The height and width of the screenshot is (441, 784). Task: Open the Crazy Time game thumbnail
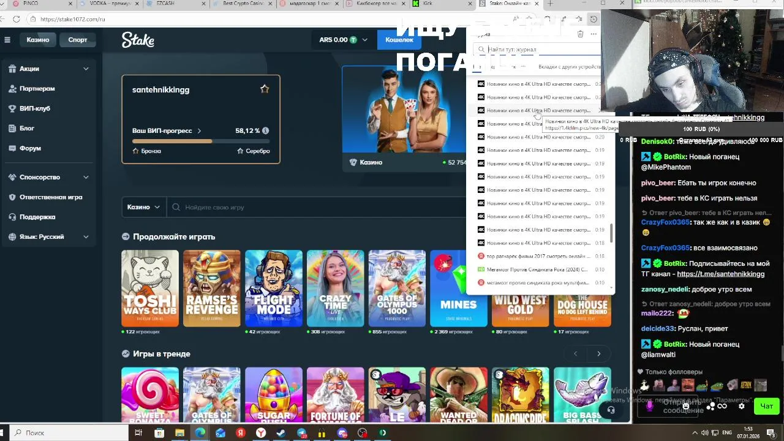[335, 288]
